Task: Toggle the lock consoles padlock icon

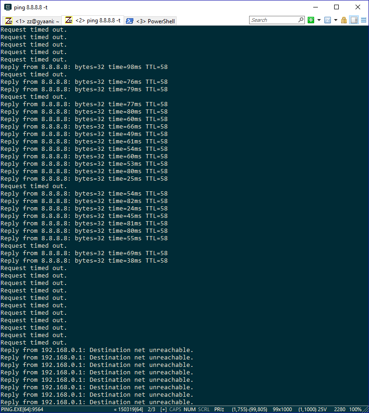Action: click(344, 20)
